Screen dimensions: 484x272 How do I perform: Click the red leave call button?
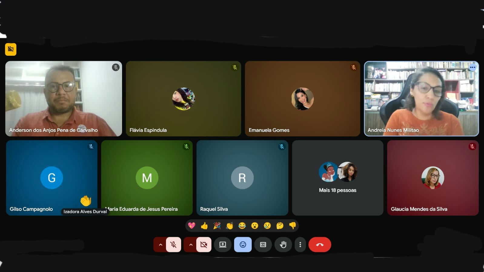click(320, 244)
